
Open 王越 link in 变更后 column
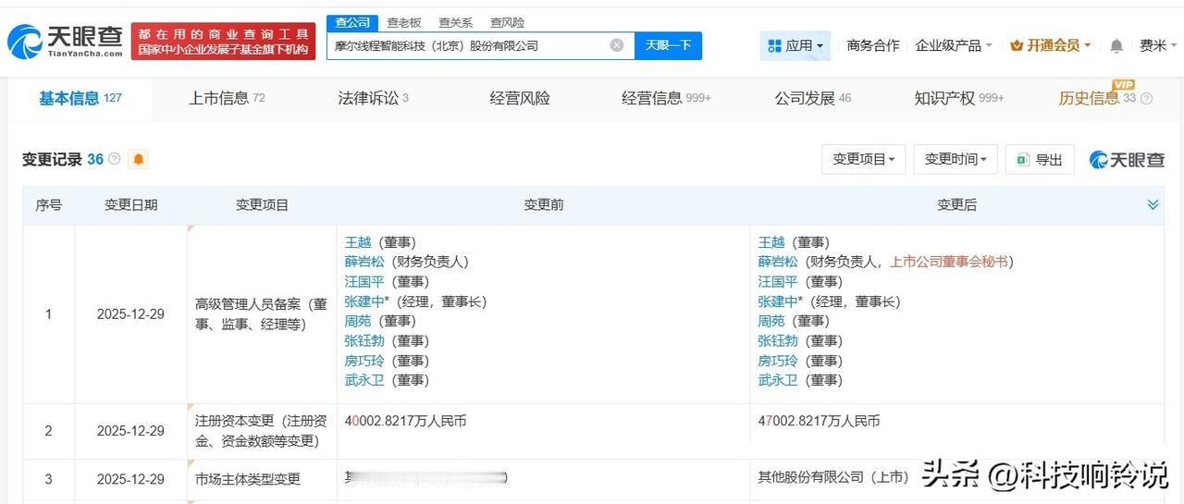(771, 242)
